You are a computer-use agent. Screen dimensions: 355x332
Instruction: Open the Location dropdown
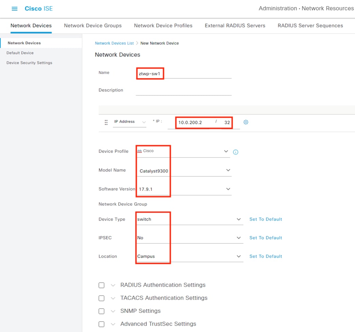[x=189, y=256]
